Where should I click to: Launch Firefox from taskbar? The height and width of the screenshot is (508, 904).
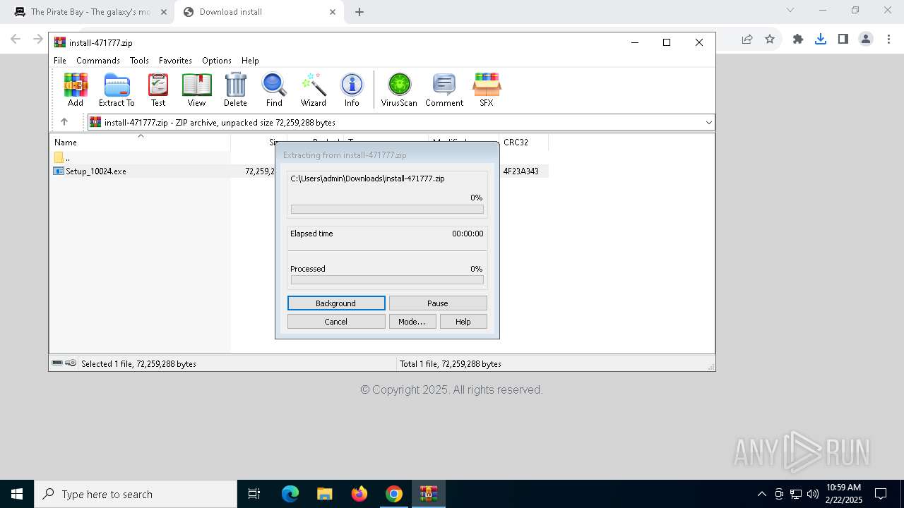click(x=359, y=494)
